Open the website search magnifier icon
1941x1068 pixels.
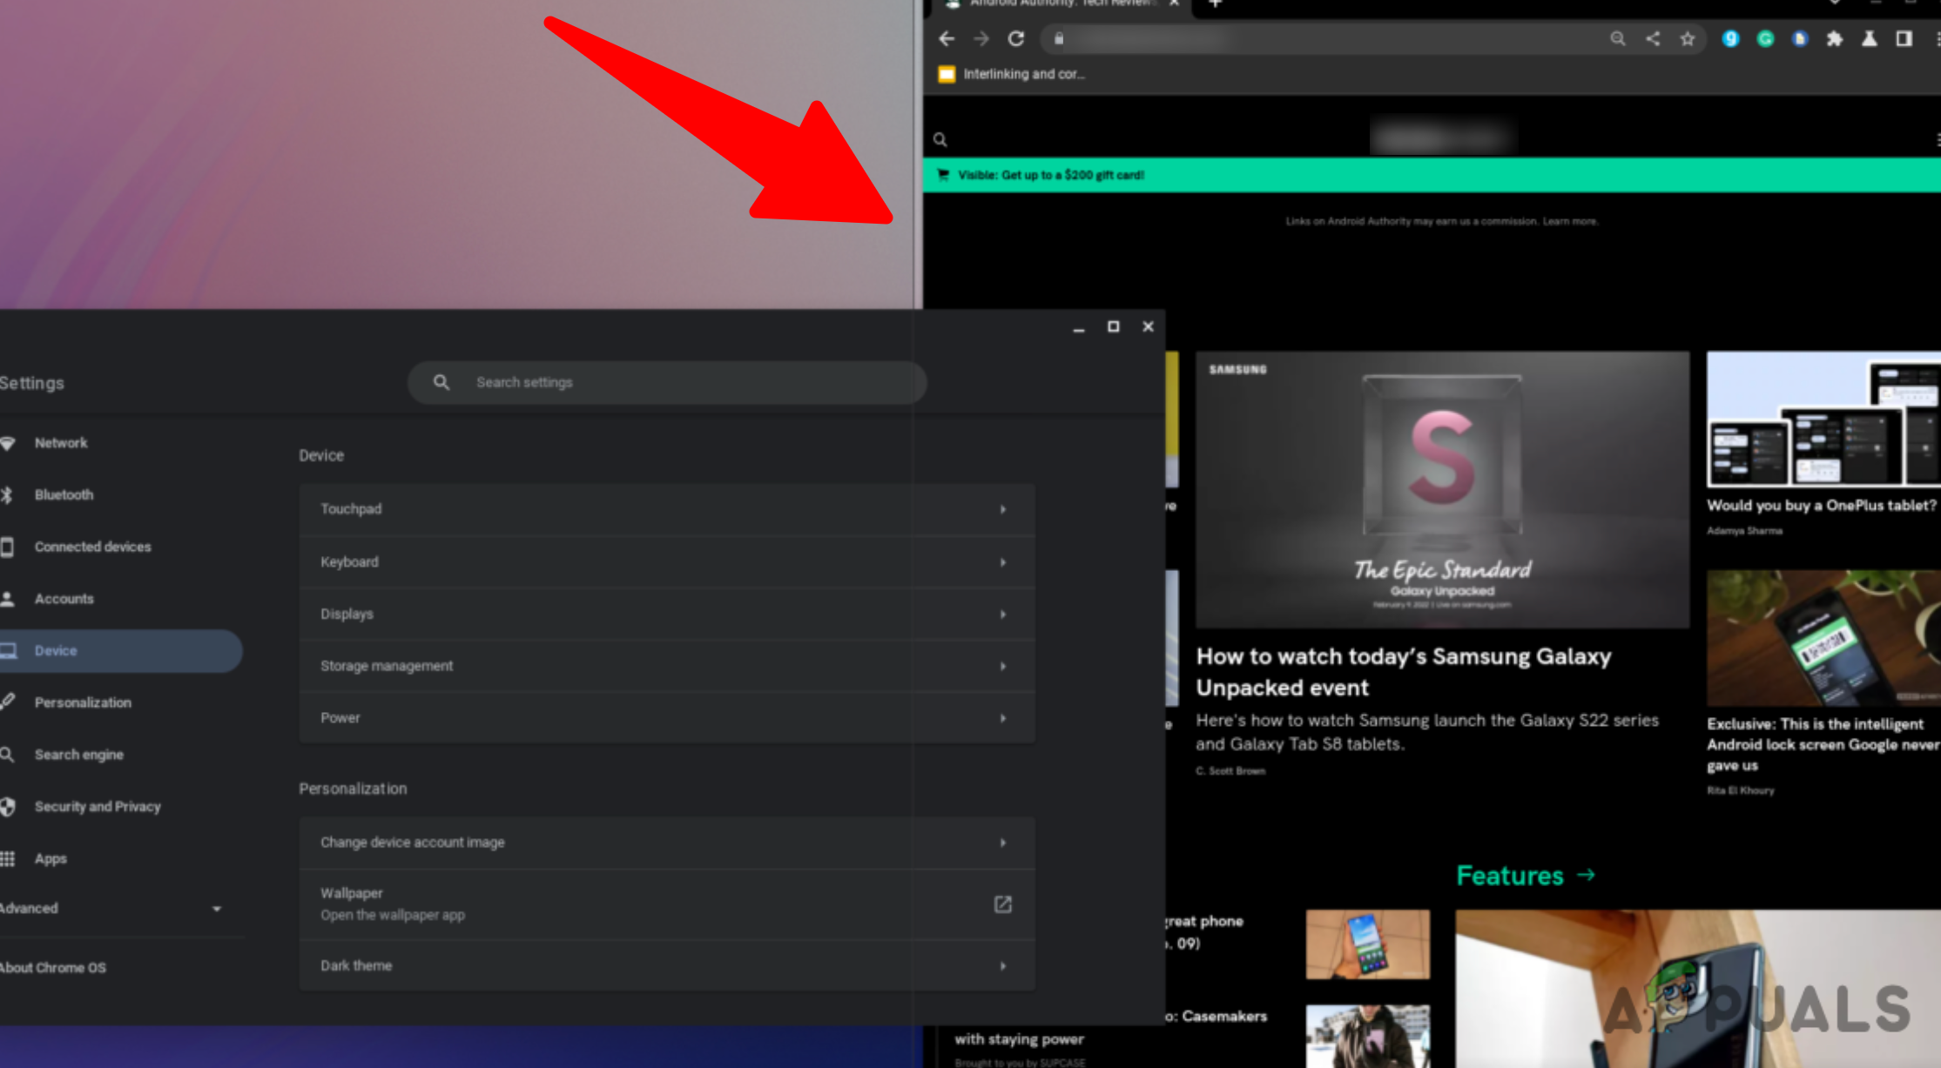940,139
